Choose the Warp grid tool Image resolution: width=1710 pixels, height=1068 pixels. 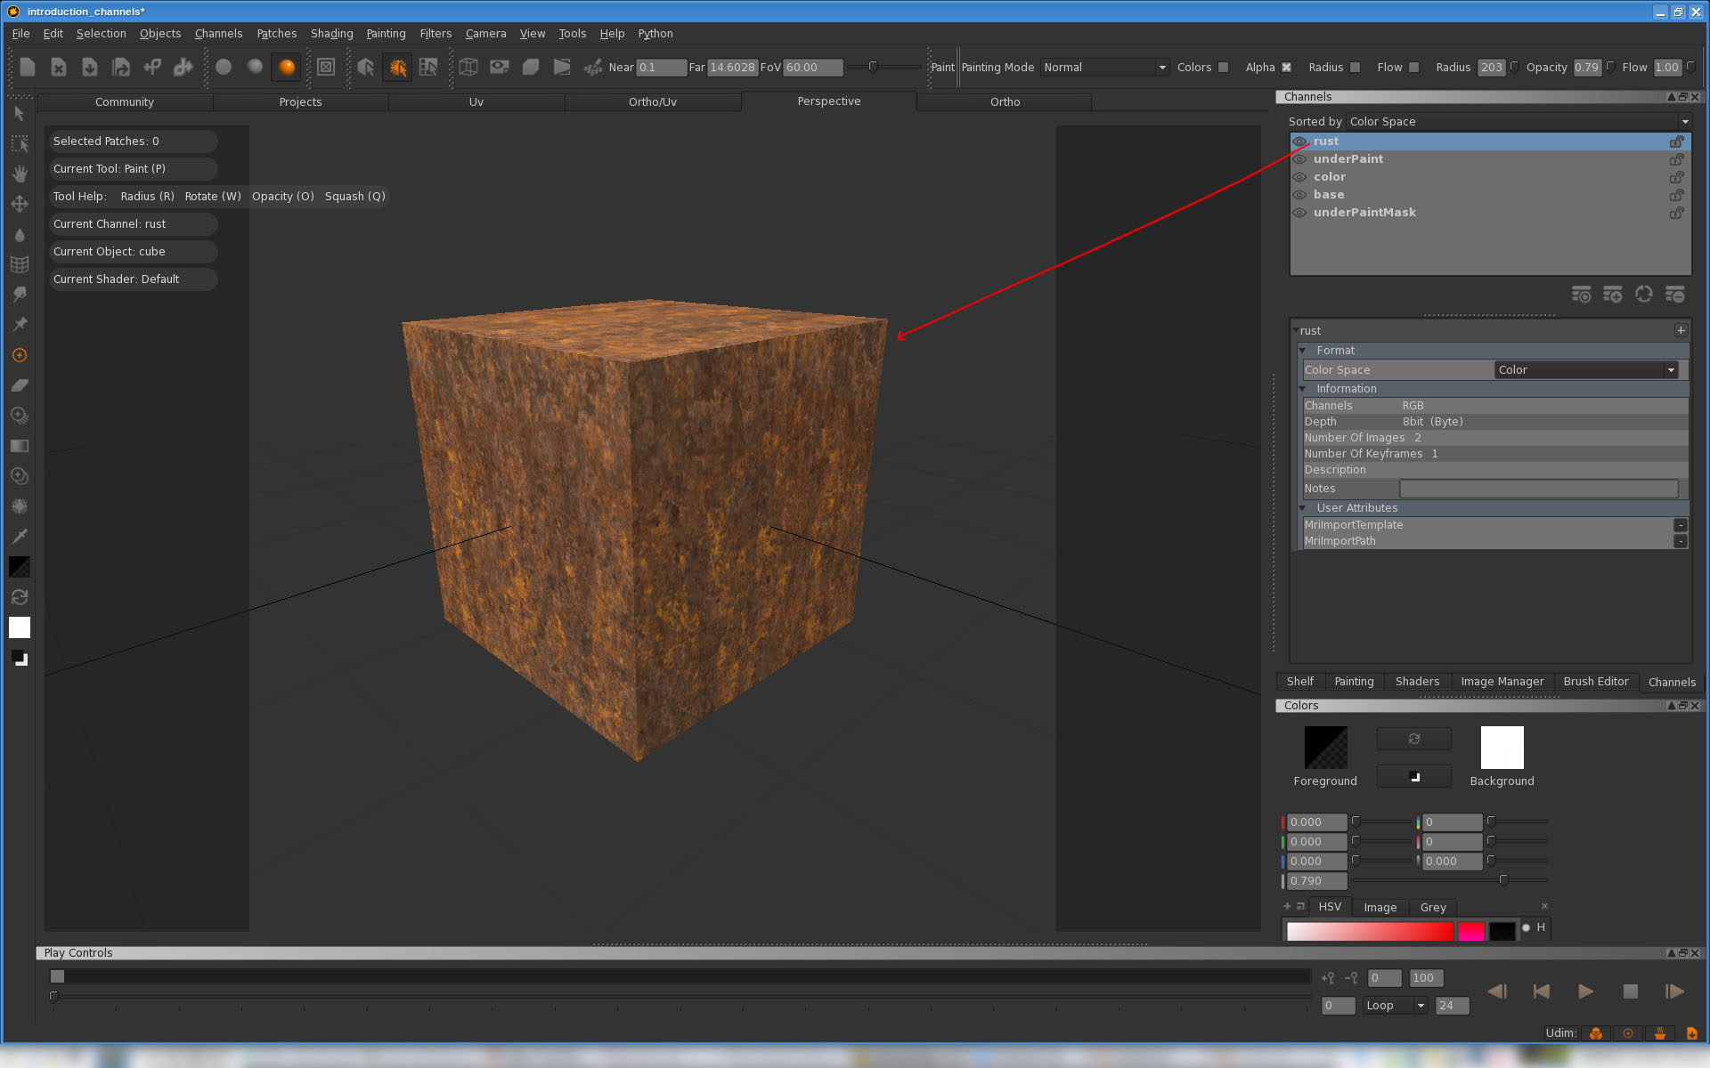(x=20, y=264)
